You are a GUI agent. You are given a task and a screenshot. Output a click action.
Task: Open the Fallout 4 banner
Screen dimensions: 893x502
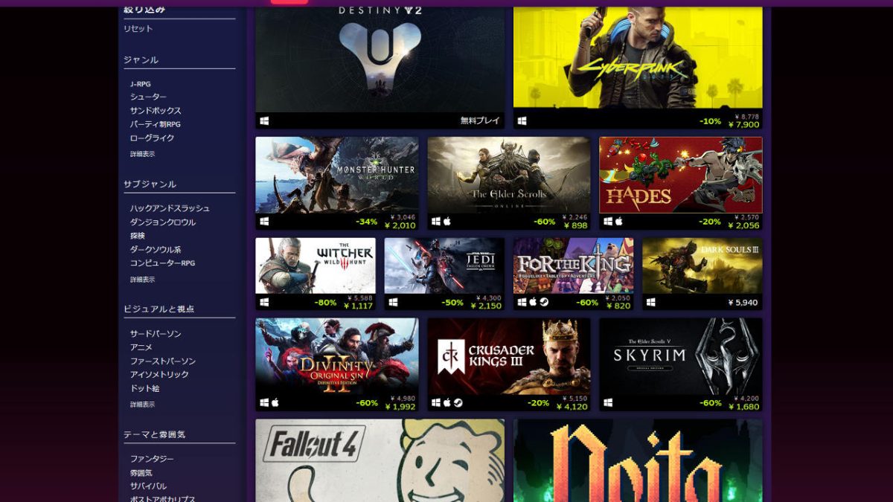pos(380,460)
